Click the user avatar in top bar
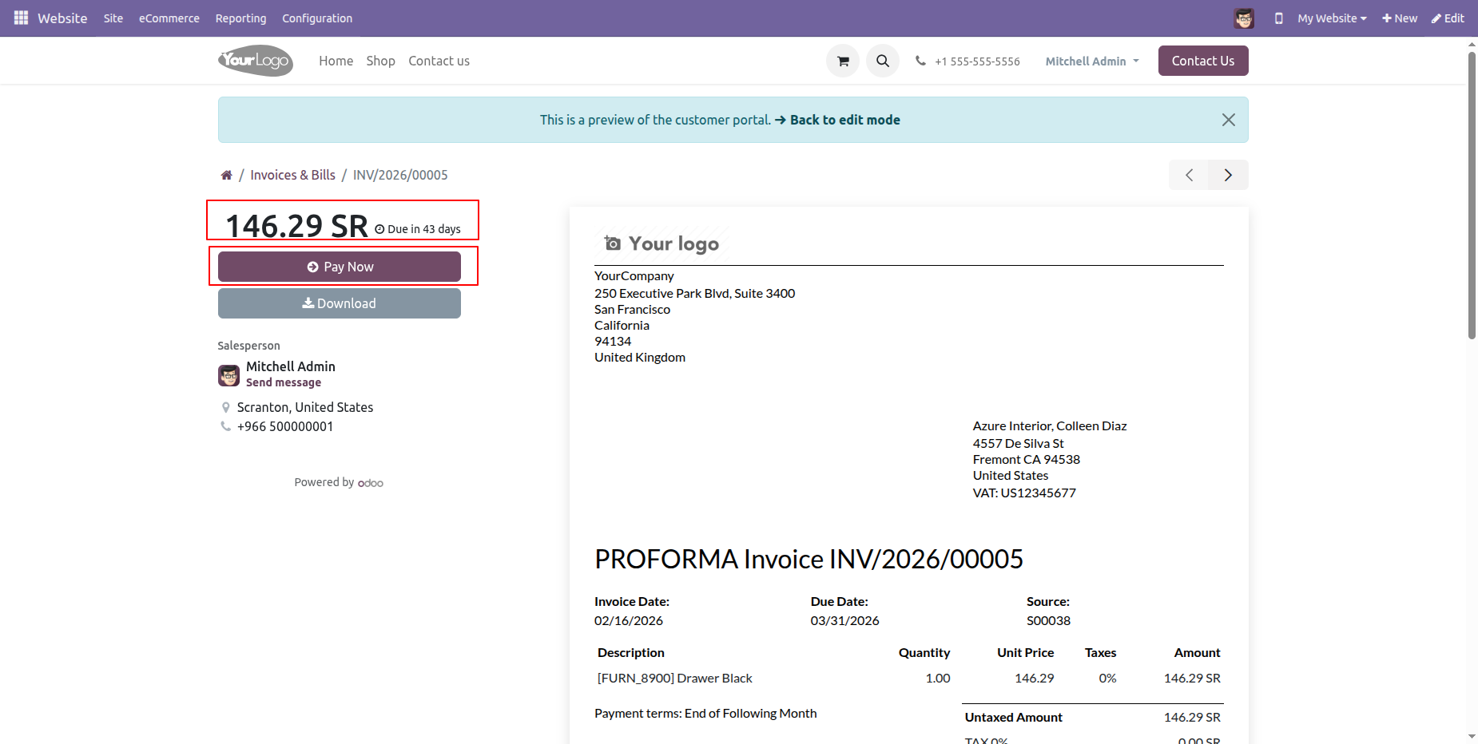 pyautogui.click(x=1243, y=18)
